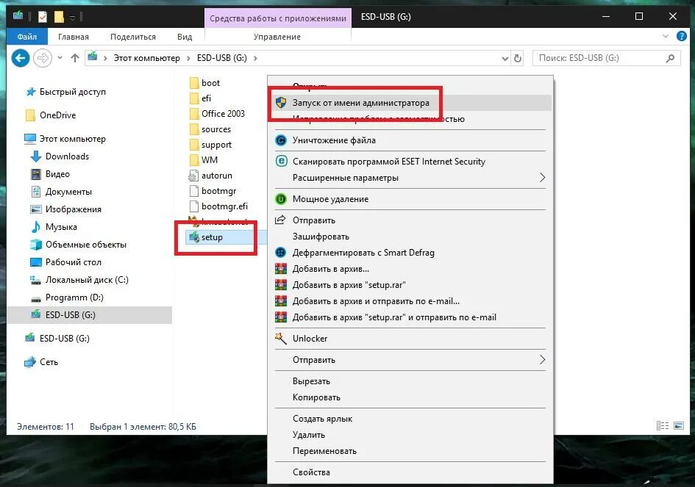Expand the ribbon with the chevron
This screenshot has width=695, height=487.
[666, 36]
